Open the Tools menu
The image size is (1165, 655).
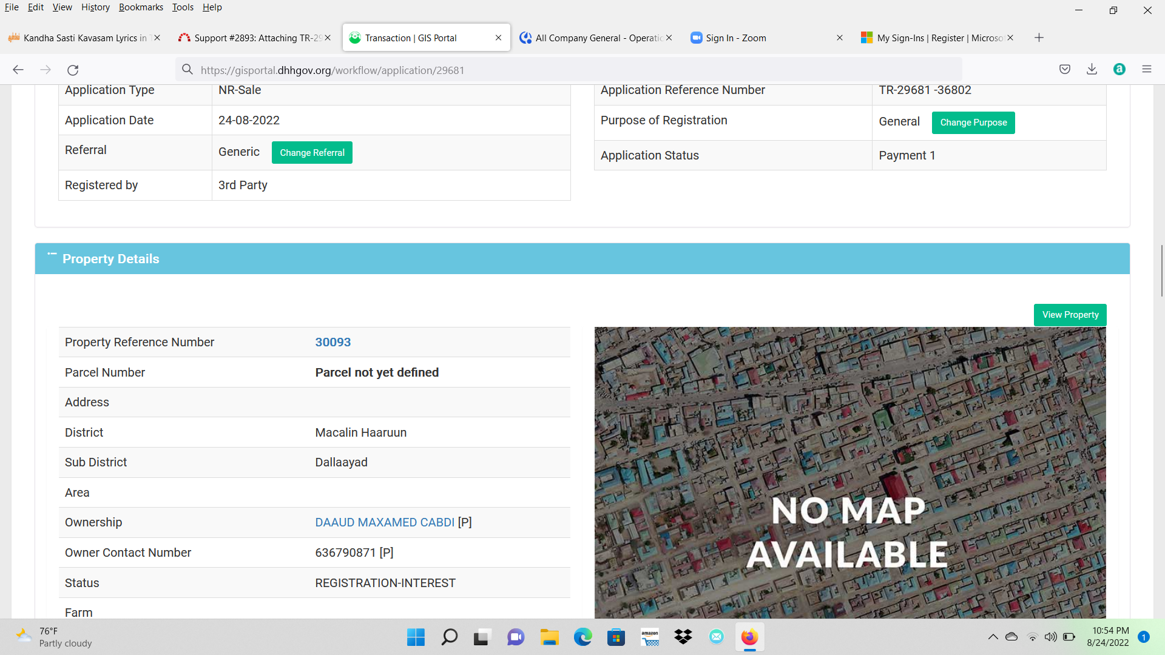[183, 7]
